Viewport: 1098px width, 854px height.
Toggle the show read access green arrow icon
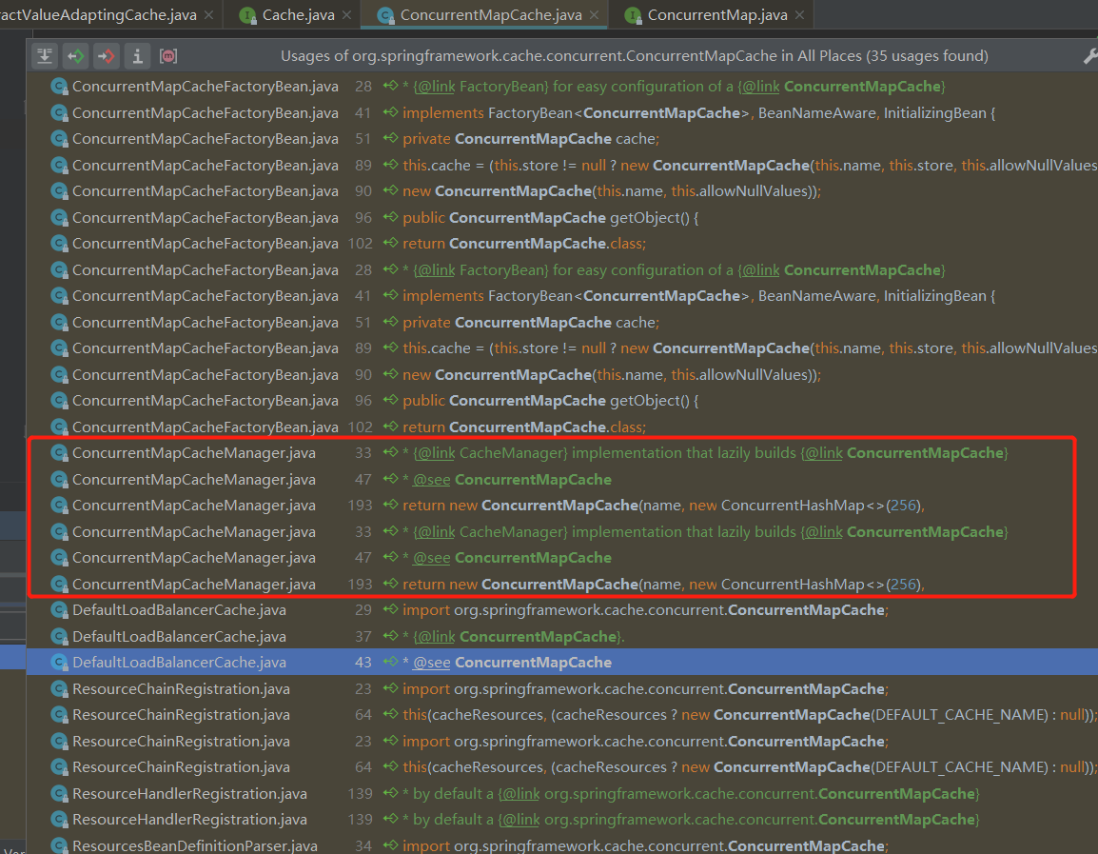75,56
